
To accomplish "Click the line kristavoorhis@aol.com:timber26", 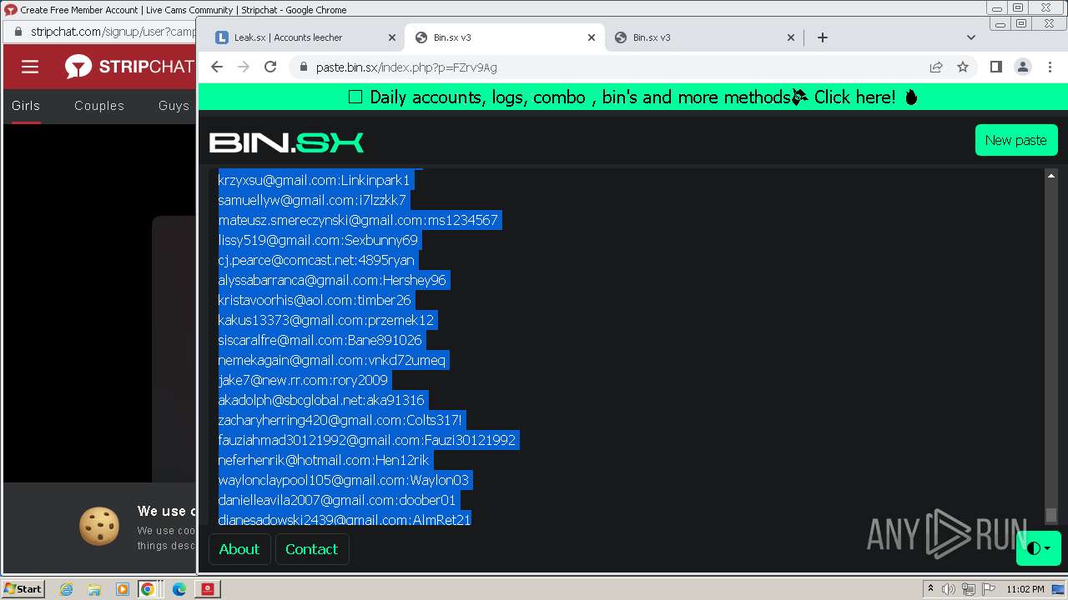I will coord(315,300).
